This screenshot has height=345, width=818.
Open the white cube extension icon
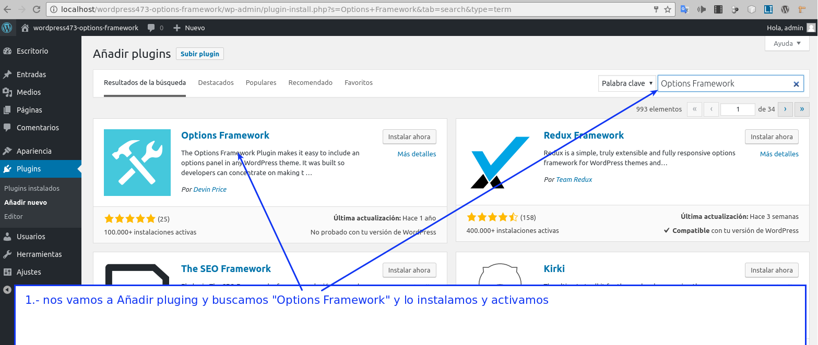click(x=752, y=9)
